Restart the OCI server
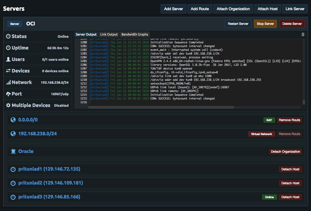Image resolution: width=311 pixels, height=211 pixels. [238, 24]
